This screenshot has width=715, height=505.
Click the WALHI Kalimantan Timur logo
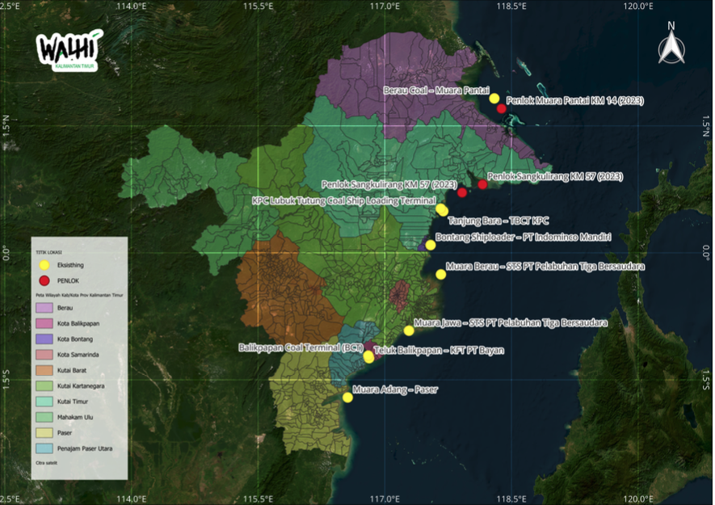(x=69, y=50)
